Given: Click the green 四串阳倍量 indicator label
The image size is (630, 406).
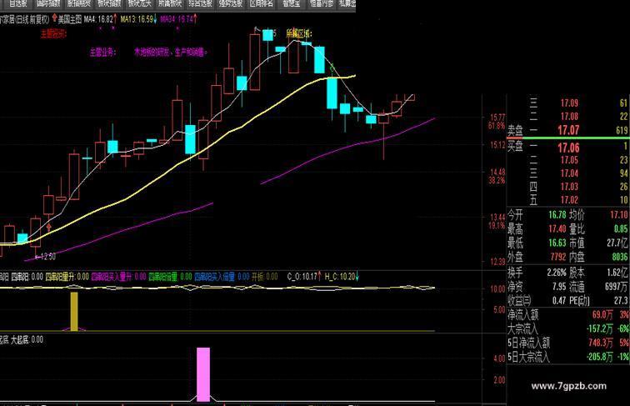Looking at the screenshot, I should (x=170, y=277).
